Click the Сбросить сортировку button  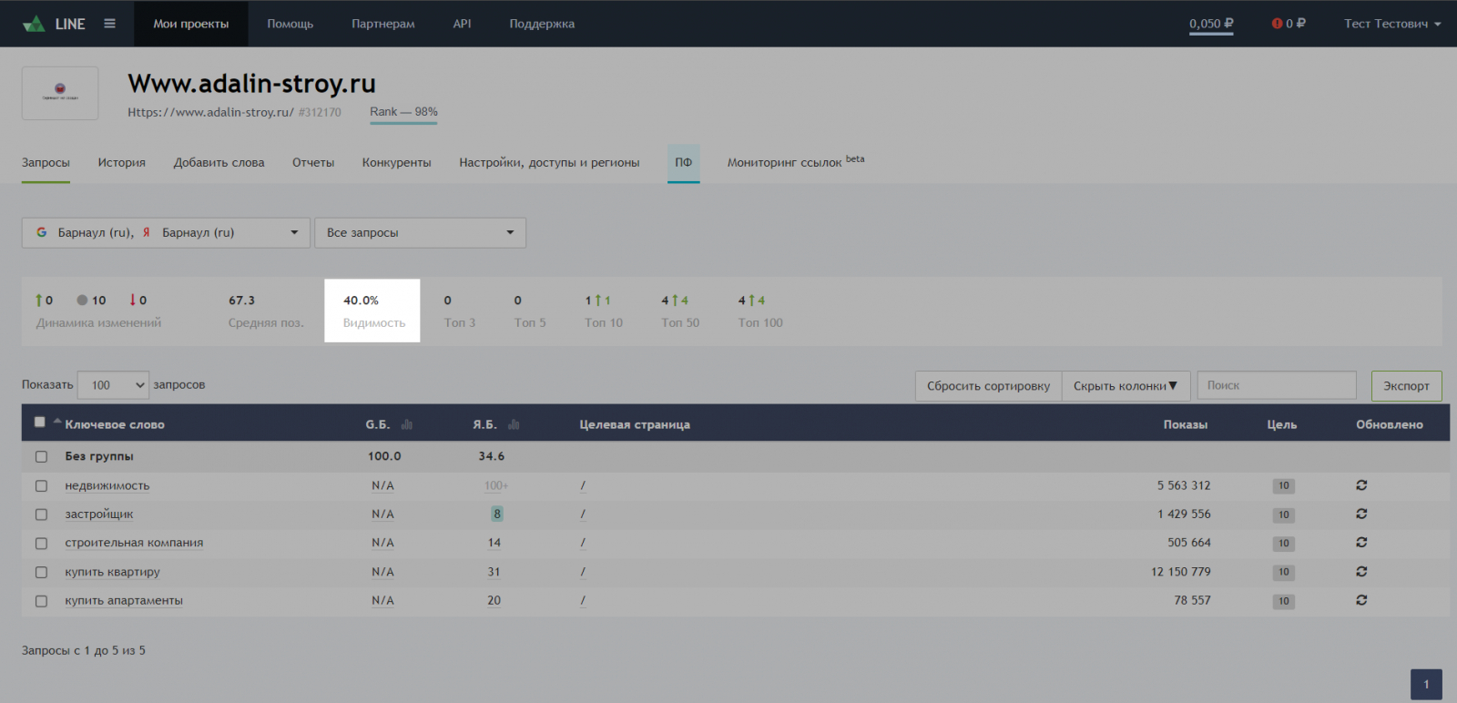click(988, 386)
